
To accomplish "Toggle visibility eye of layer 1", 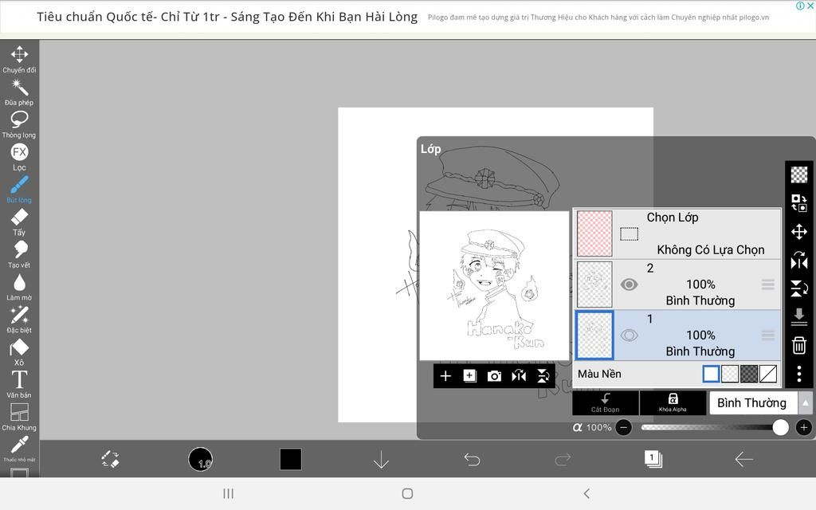I will click(630, 335).
